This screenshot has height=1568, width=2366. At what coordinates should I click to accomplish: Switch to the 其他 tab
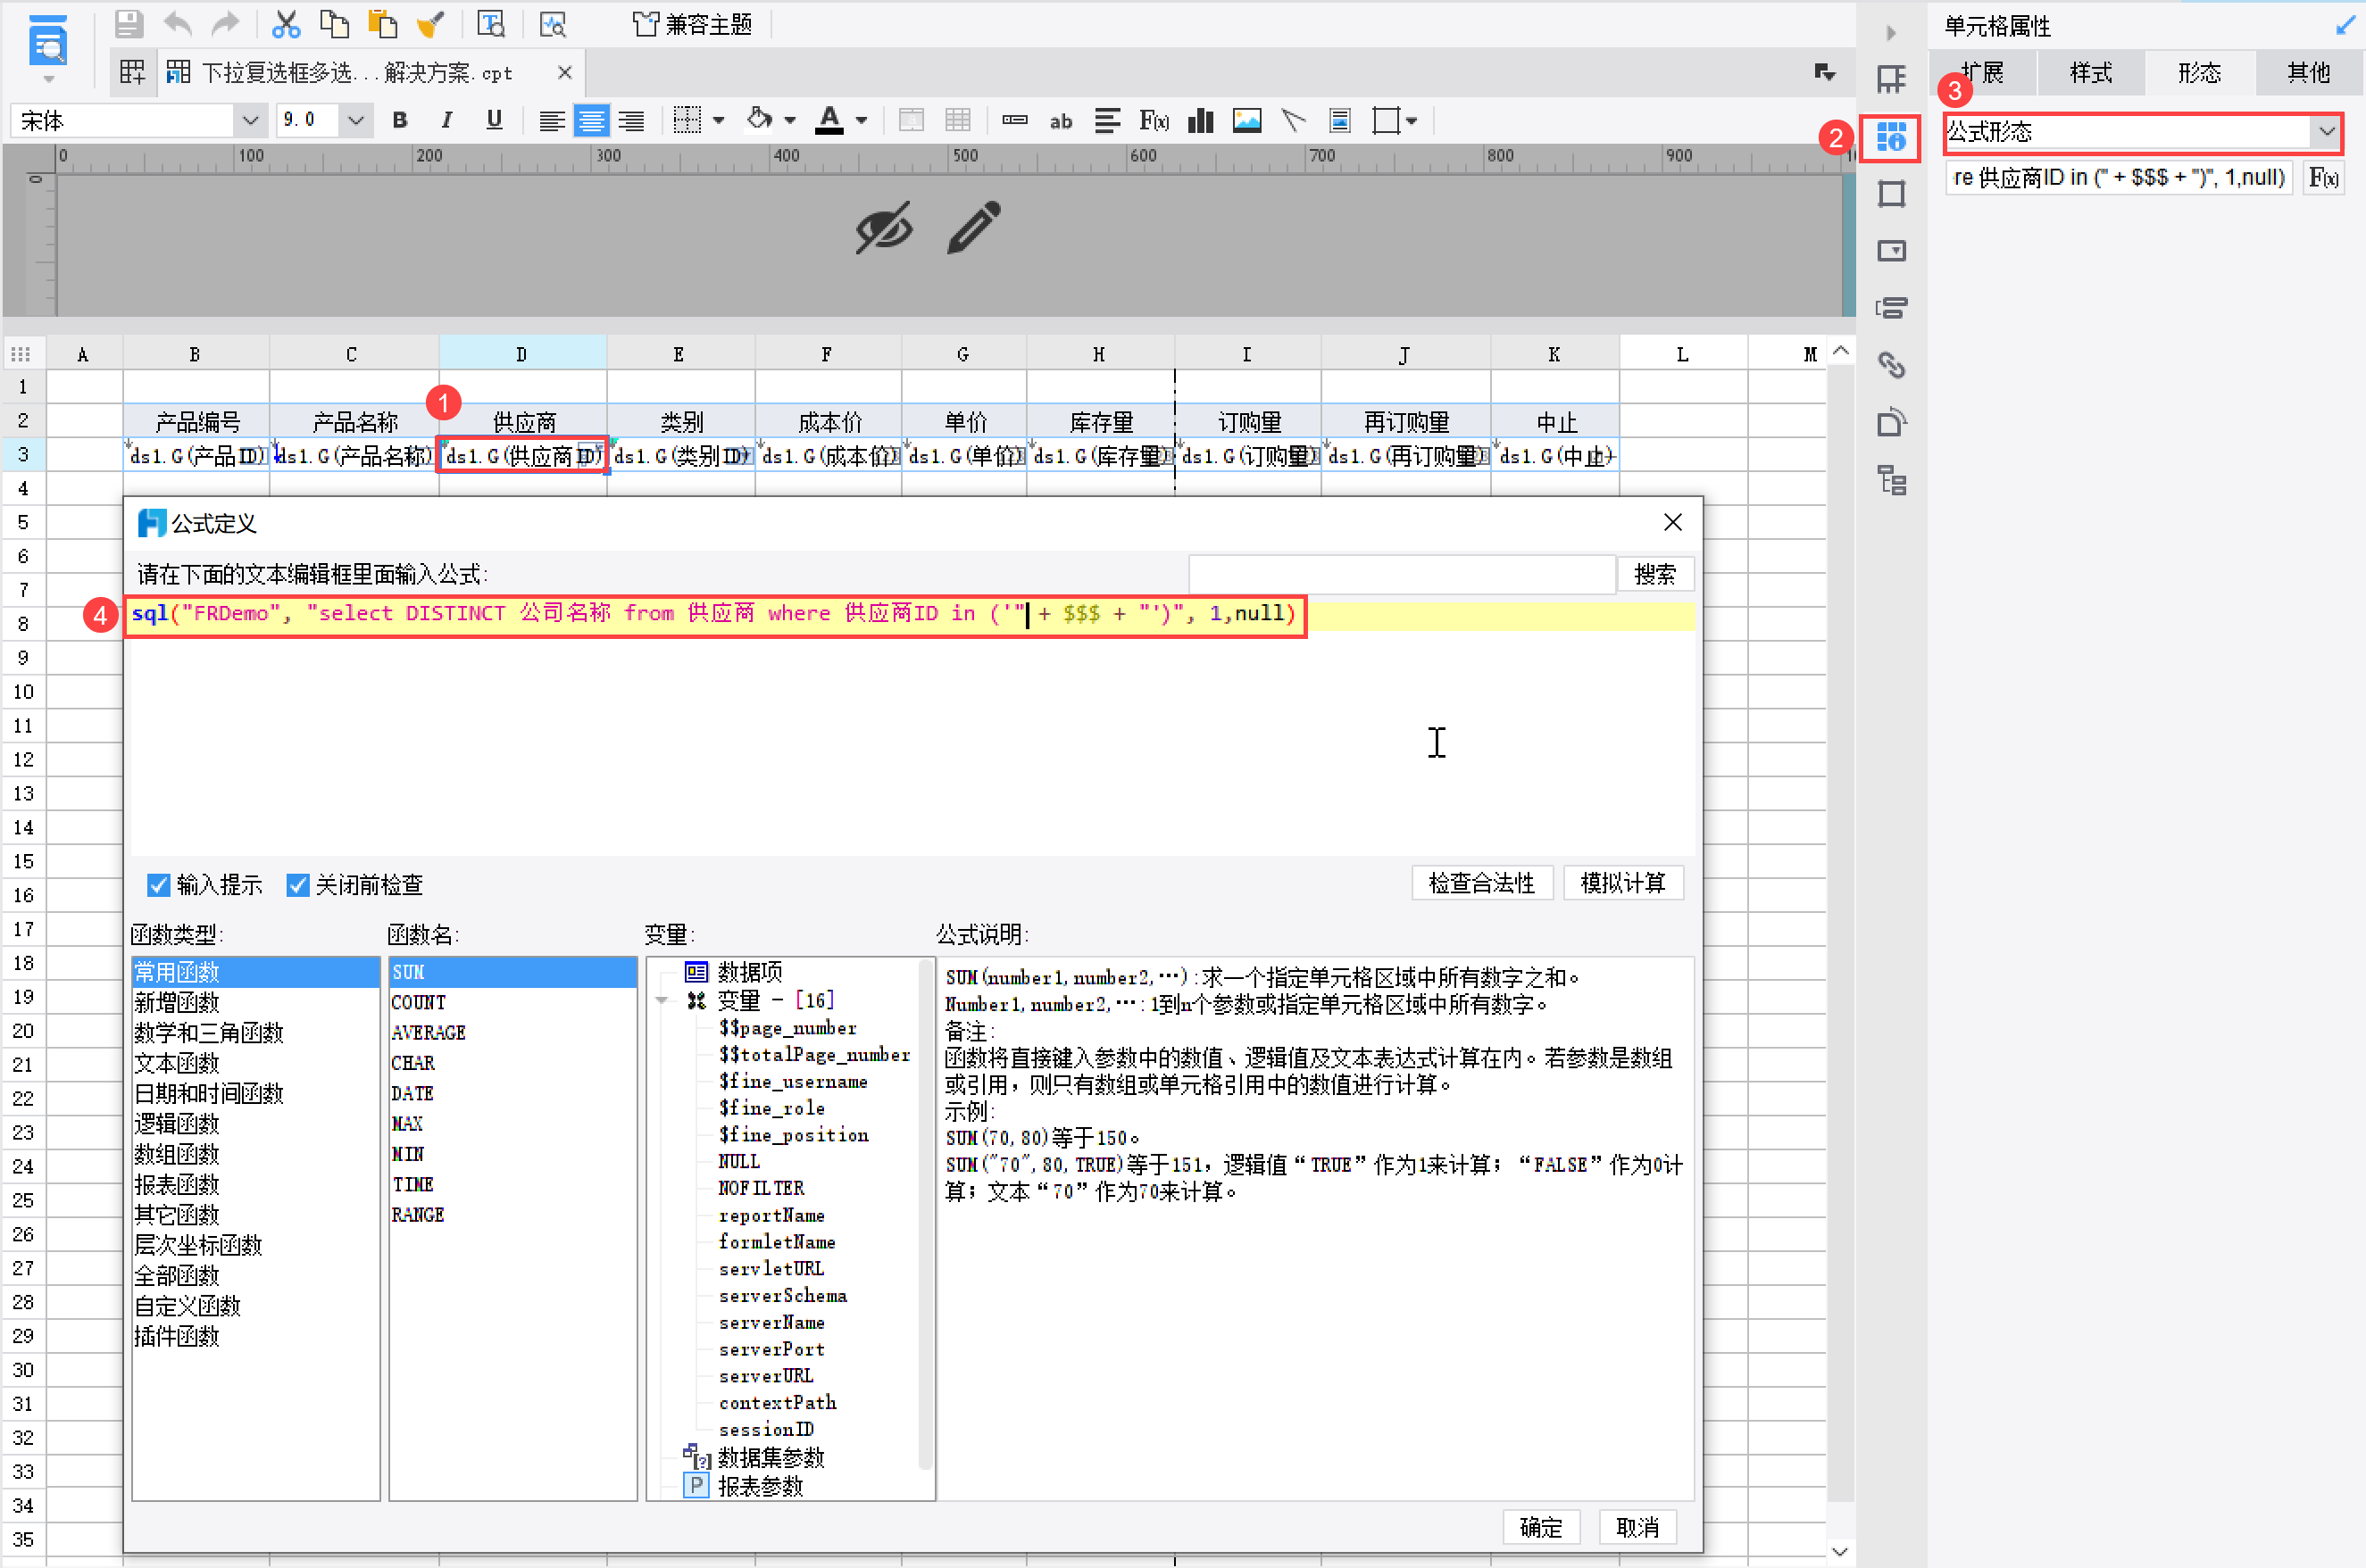click(x=2308, y=73)
